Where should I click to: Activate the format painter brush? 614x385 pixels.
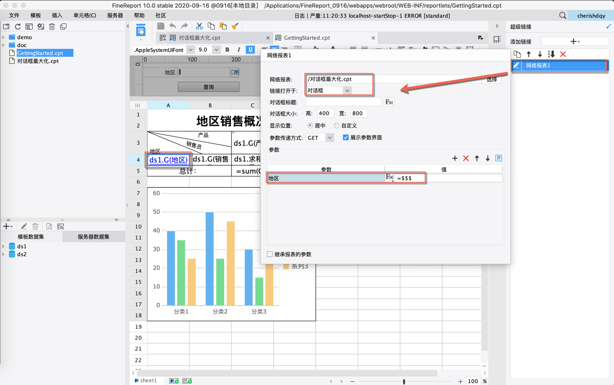[x=235, y=26]
